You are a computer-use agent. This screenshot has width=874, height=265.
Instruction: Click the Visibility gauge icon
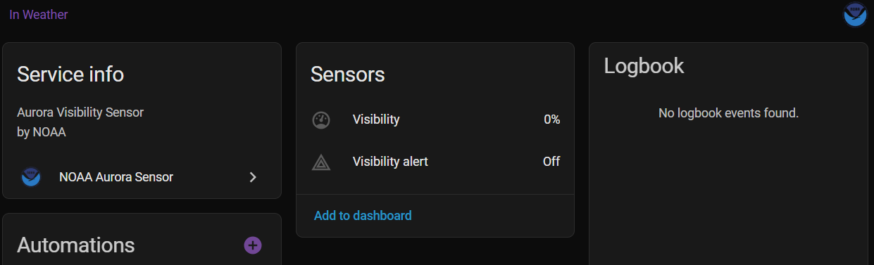point(321,120)
